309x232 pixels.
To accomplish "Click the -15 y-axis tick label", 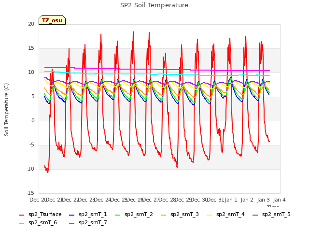I will pyautogui.click(x=30, y=193).
